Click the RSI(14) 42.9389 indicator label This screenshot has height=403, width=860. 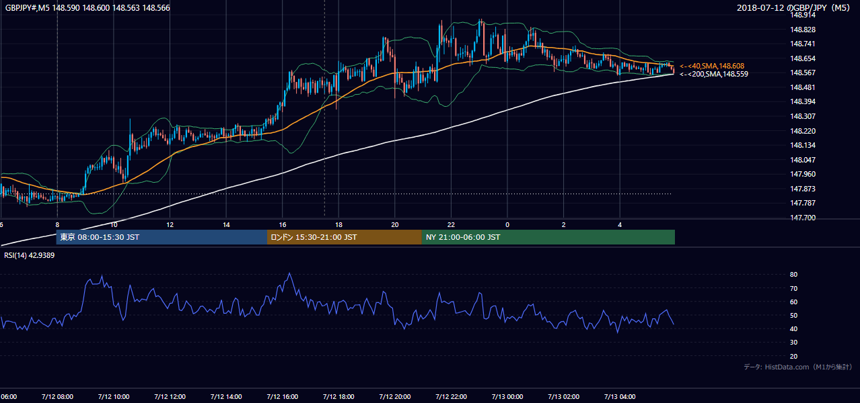tap(30, 255)
